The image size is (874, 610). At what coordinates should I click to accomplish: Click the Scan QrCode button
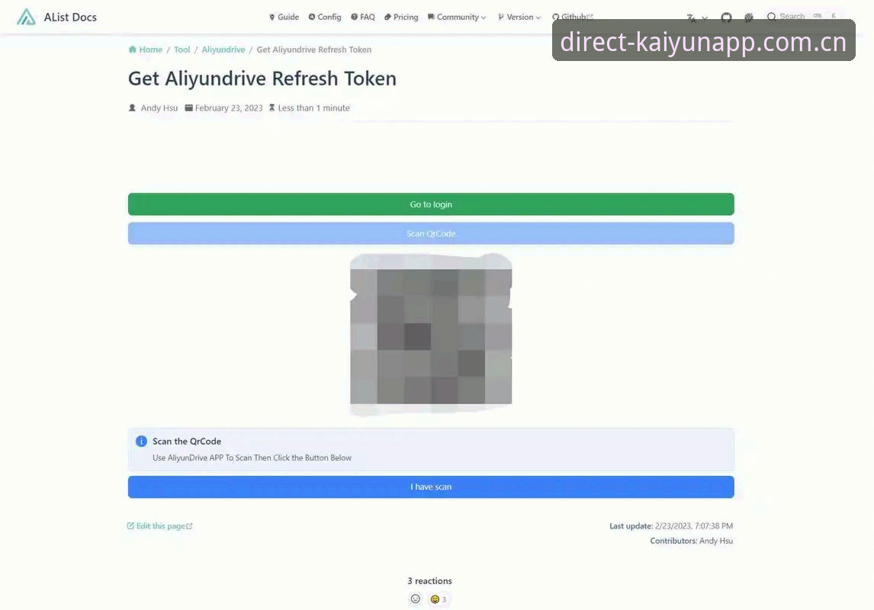[x=431, y=233]
